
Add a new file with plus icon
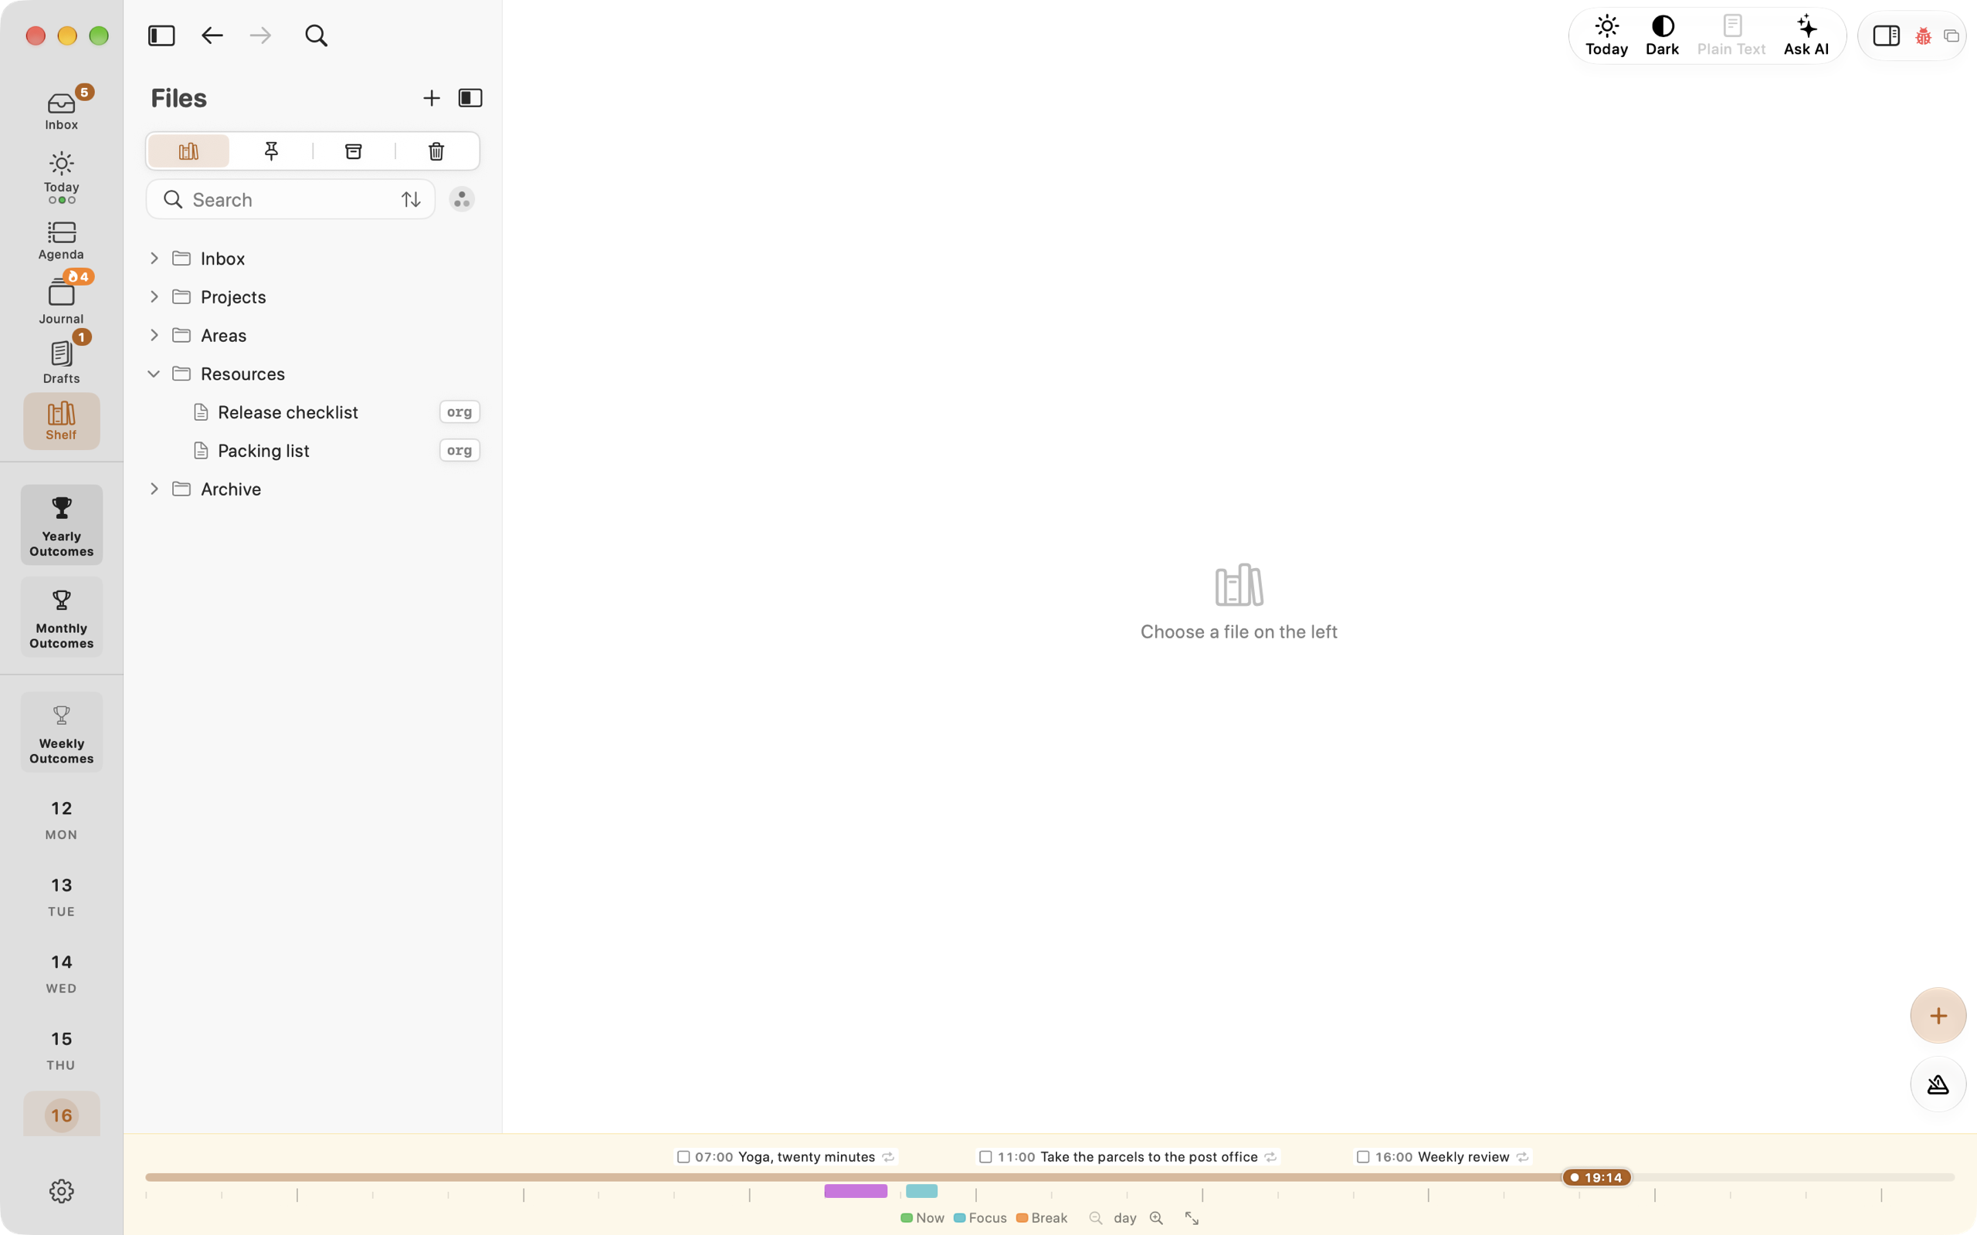click(432, 98)
